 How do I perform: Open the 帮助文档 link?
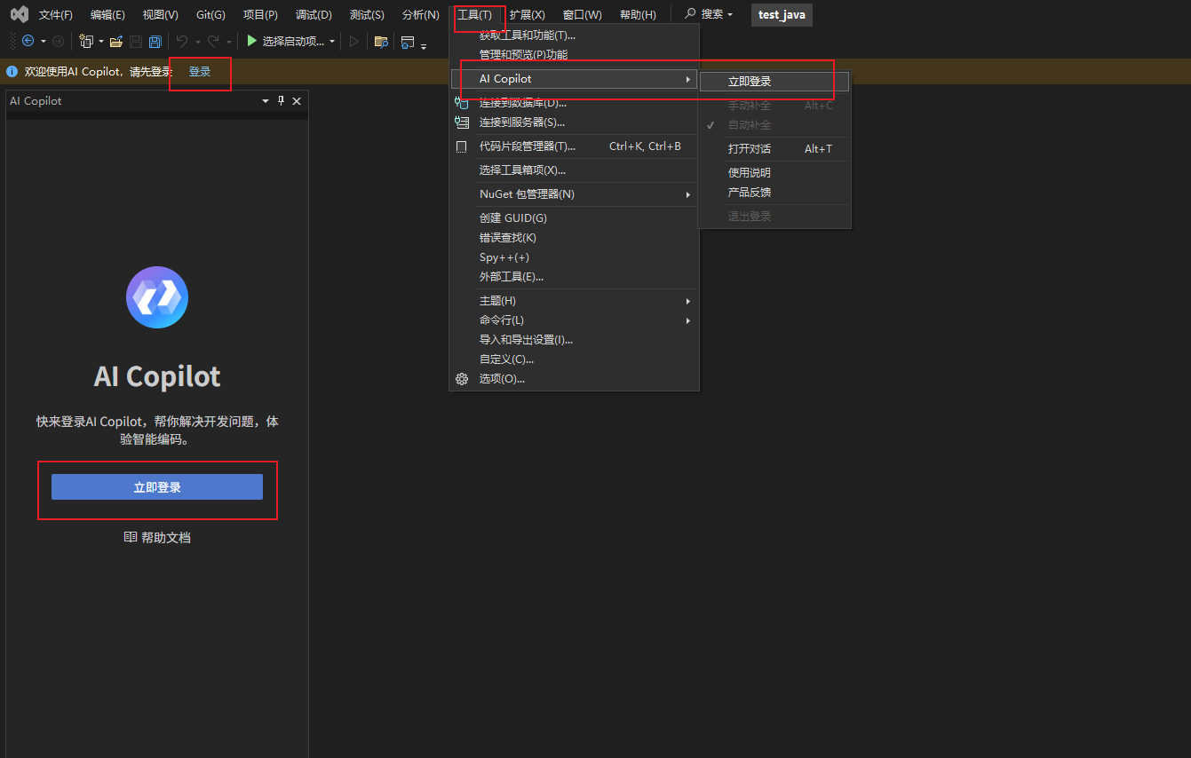click(157, 538)
